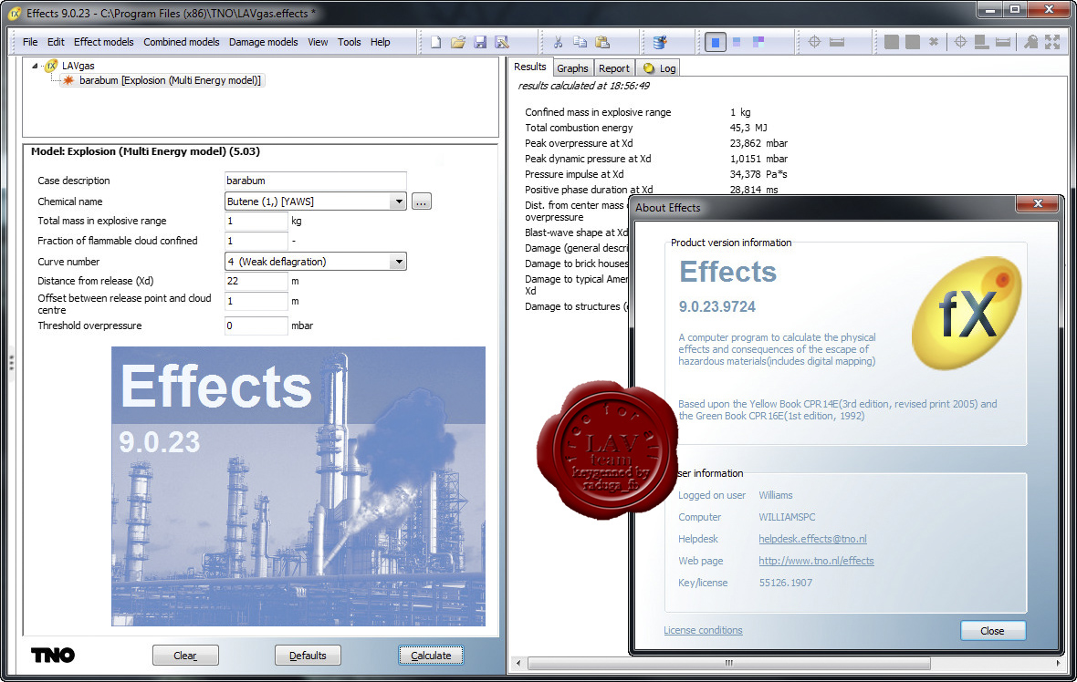Screen dimensions: 1077x682
Task: Click the Save As toolbar icon
Action: pyautogui.click(x=502, y=43)
